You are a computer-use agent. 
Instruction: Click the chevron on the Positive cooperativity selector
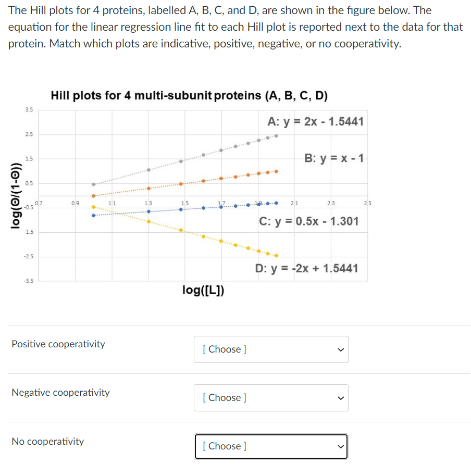[340, 349]
